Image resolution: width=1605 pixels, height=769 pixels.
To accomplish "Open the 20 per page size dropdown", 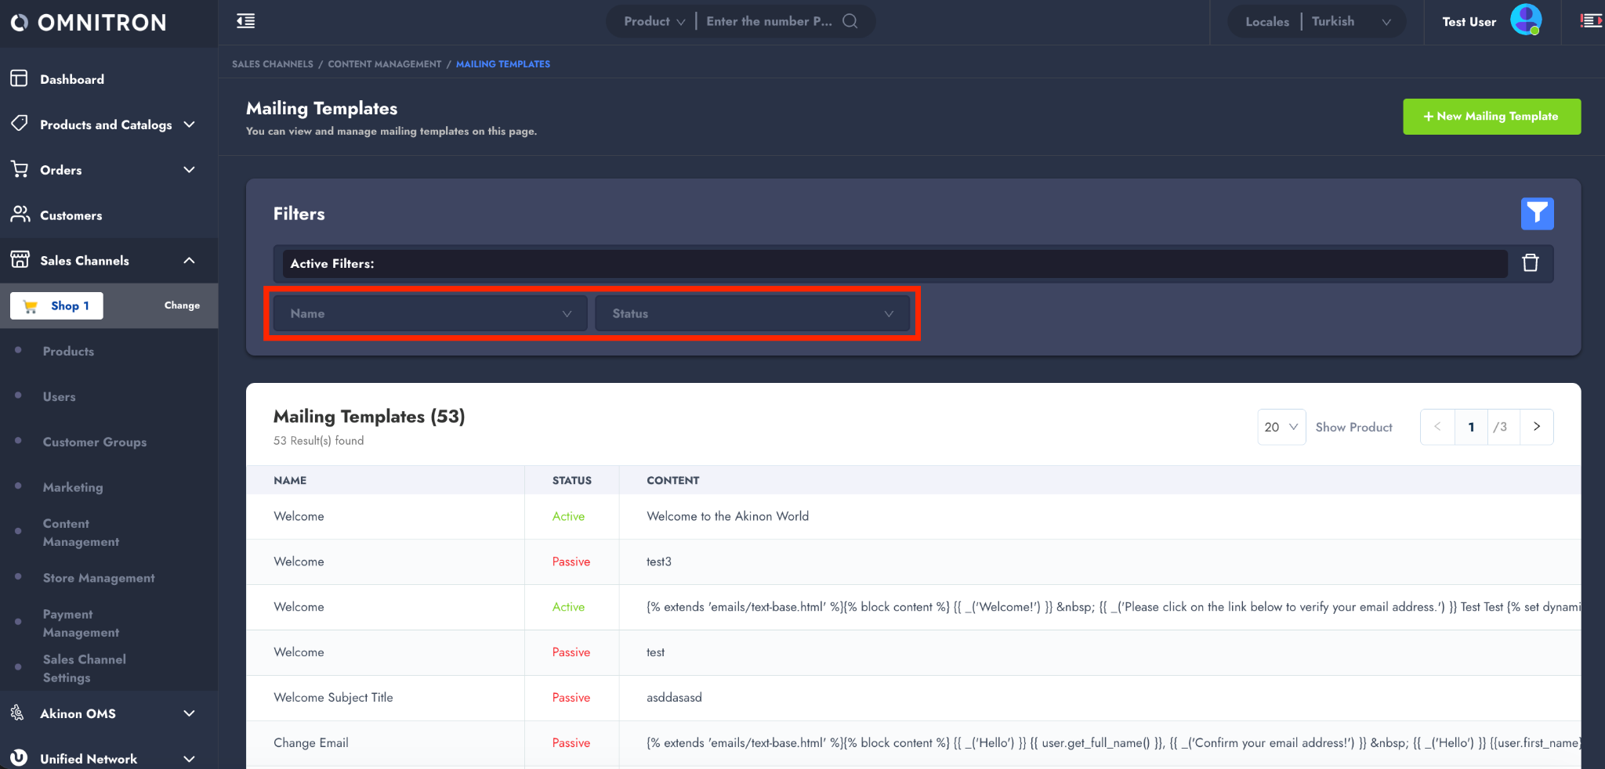I will 1281,427.
